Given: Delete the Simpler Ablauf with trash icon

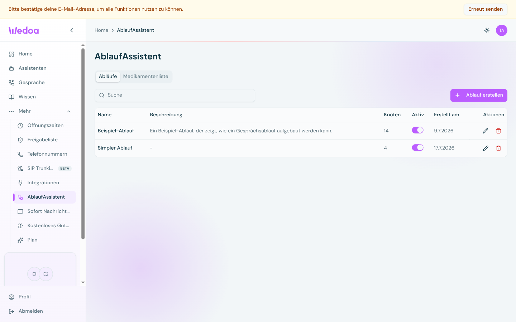Looking at the screenshot, I should click(x=498, y=148).
